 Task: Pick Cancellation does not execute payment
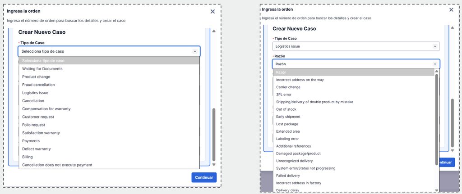(57, 165)
